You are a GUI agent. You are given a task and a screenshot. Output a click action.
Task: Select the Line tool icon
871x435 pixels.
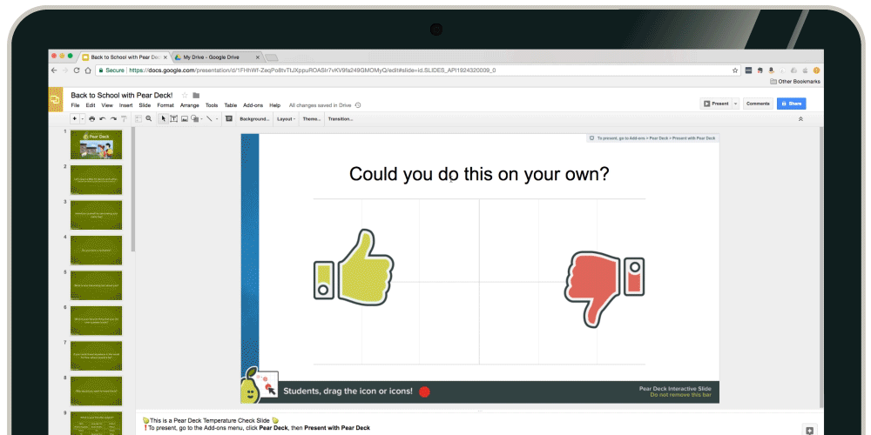point(209,118)
